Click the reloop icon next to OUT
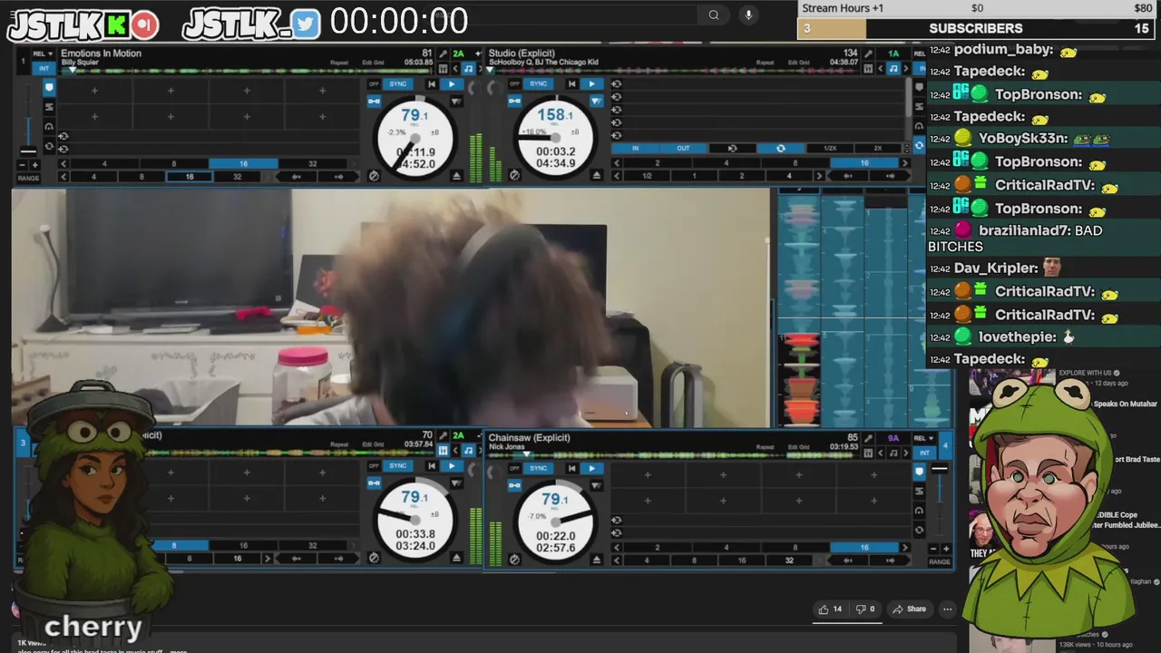The image size is (1161, 653). (x=733, y=149)
